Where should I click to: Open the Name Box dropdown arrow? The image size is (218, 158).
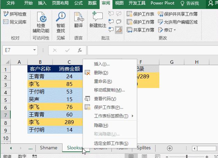pos(34,50)
